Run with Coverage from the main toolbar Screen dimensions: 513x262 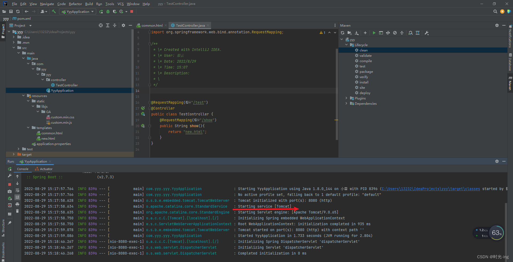115,11
